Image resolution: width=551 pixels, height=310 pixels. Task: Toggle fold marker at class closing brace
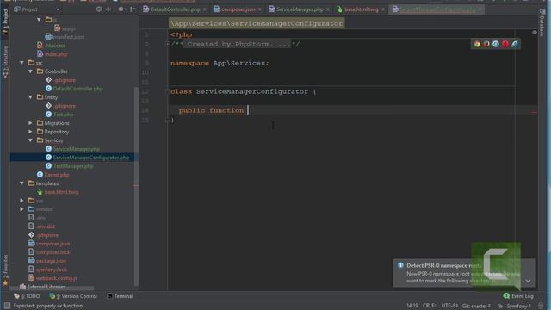pos(168,120)
